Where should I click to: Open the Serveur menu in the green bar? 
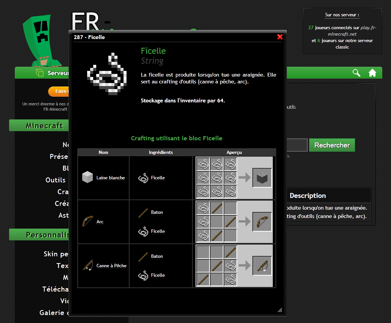pyautogui.click(x=52, y=73)
